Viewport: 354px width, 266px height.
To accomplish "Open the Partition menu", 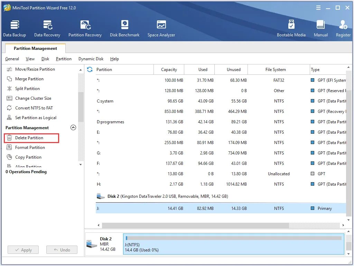I will 64,59.
